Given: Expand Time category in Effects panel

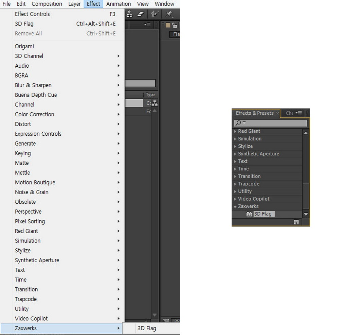Looking at the screenshot, I should coord(235,169).
